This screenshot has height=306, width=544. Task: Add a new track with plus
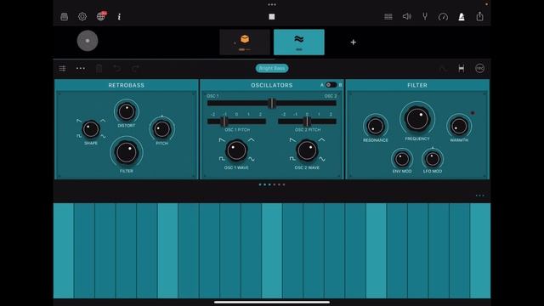click(354, 42)
